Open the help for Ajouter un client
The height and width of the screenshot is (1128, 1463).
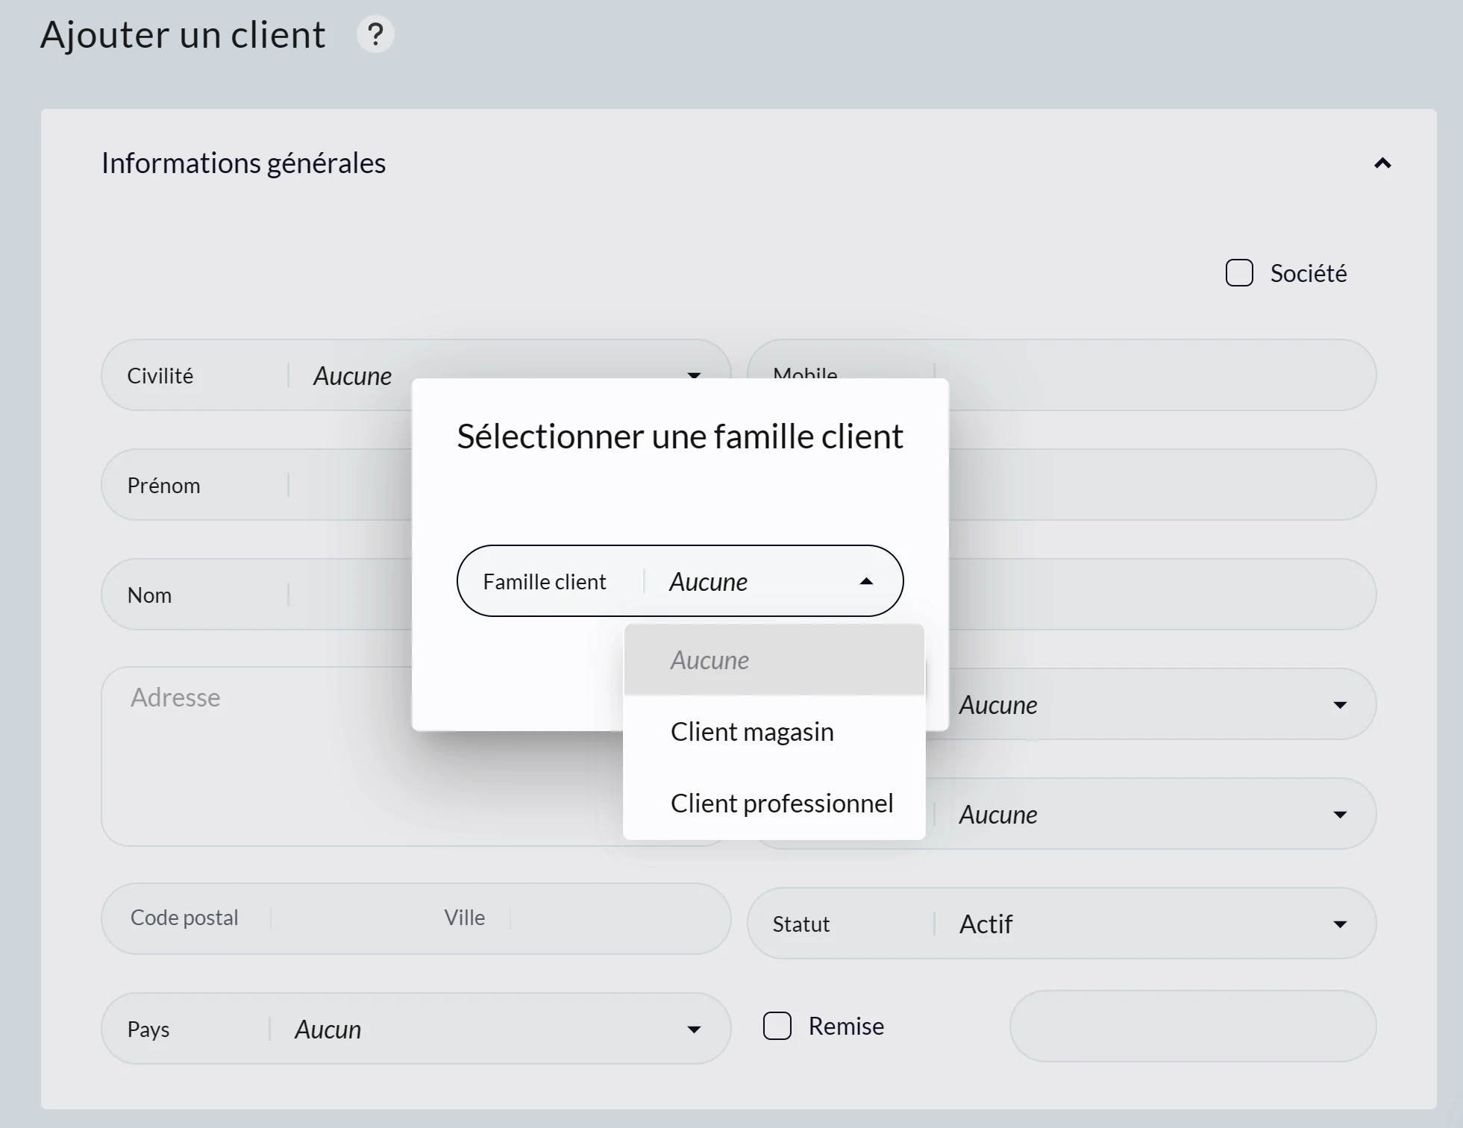tap(376, 34)
